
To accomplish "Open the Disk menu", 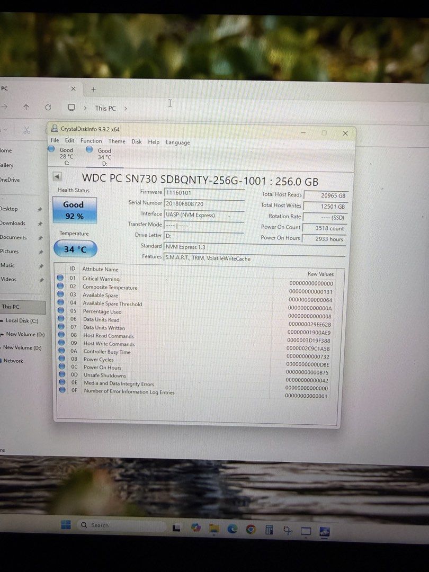I will click(137, 141).
